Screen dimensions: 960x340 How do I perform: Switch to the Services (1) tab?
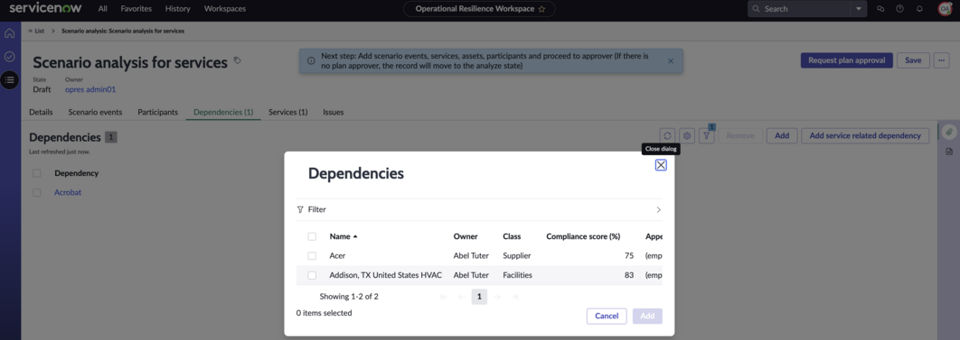click(x=287, y=113)
